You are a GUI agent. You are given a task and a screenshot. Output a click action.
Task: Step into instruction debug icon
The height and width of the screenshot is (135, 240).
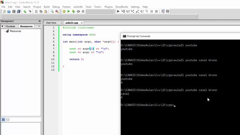point(147,11)
